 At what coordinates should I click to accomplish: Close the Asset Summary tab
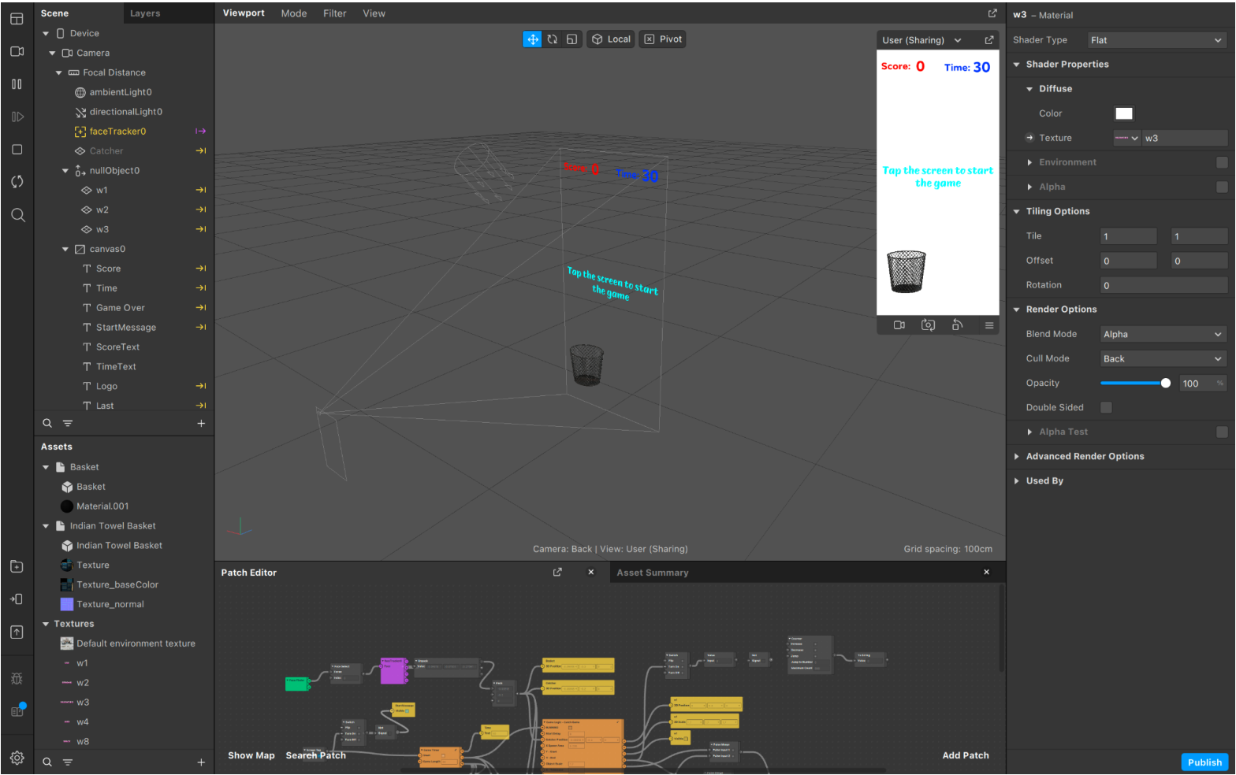(987, 573)
